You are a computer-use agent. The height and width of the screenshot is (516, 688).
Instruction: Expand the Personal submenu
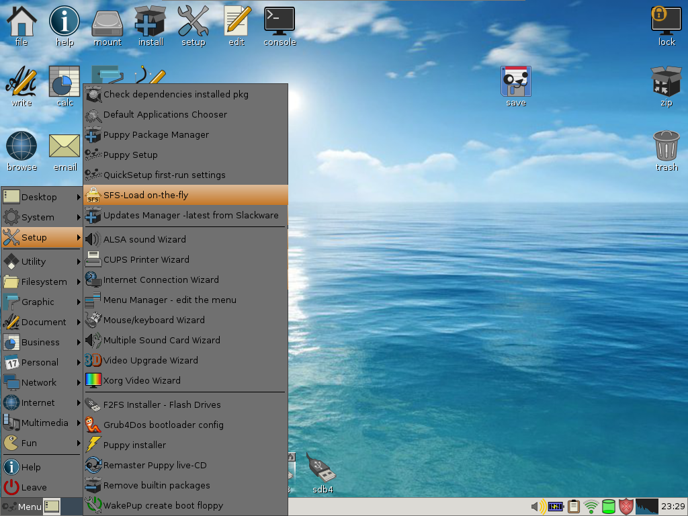tap(42, 362)
